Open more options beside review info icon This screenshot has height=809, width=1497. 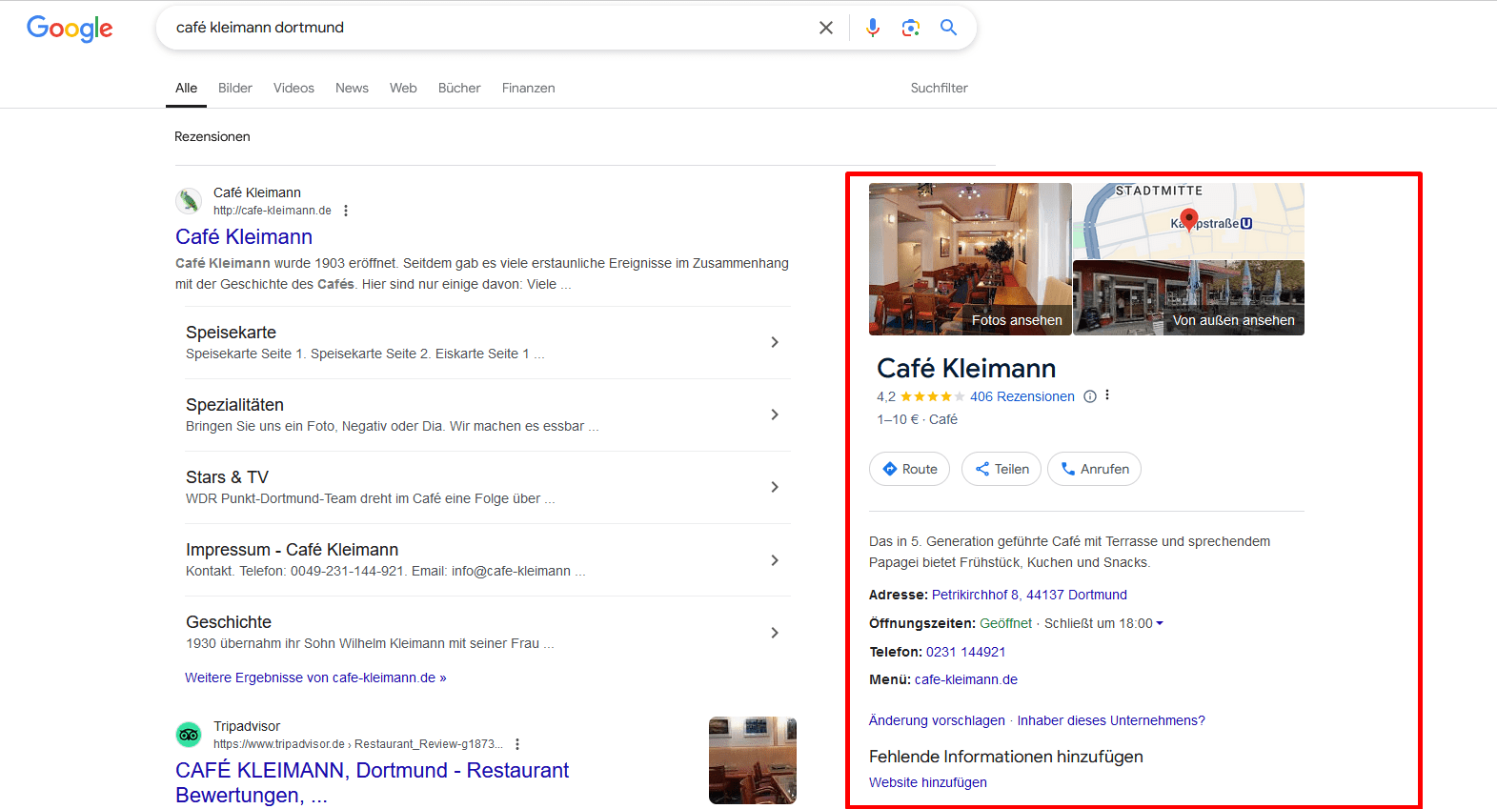pyautogui.click(x=1107, y=395)
